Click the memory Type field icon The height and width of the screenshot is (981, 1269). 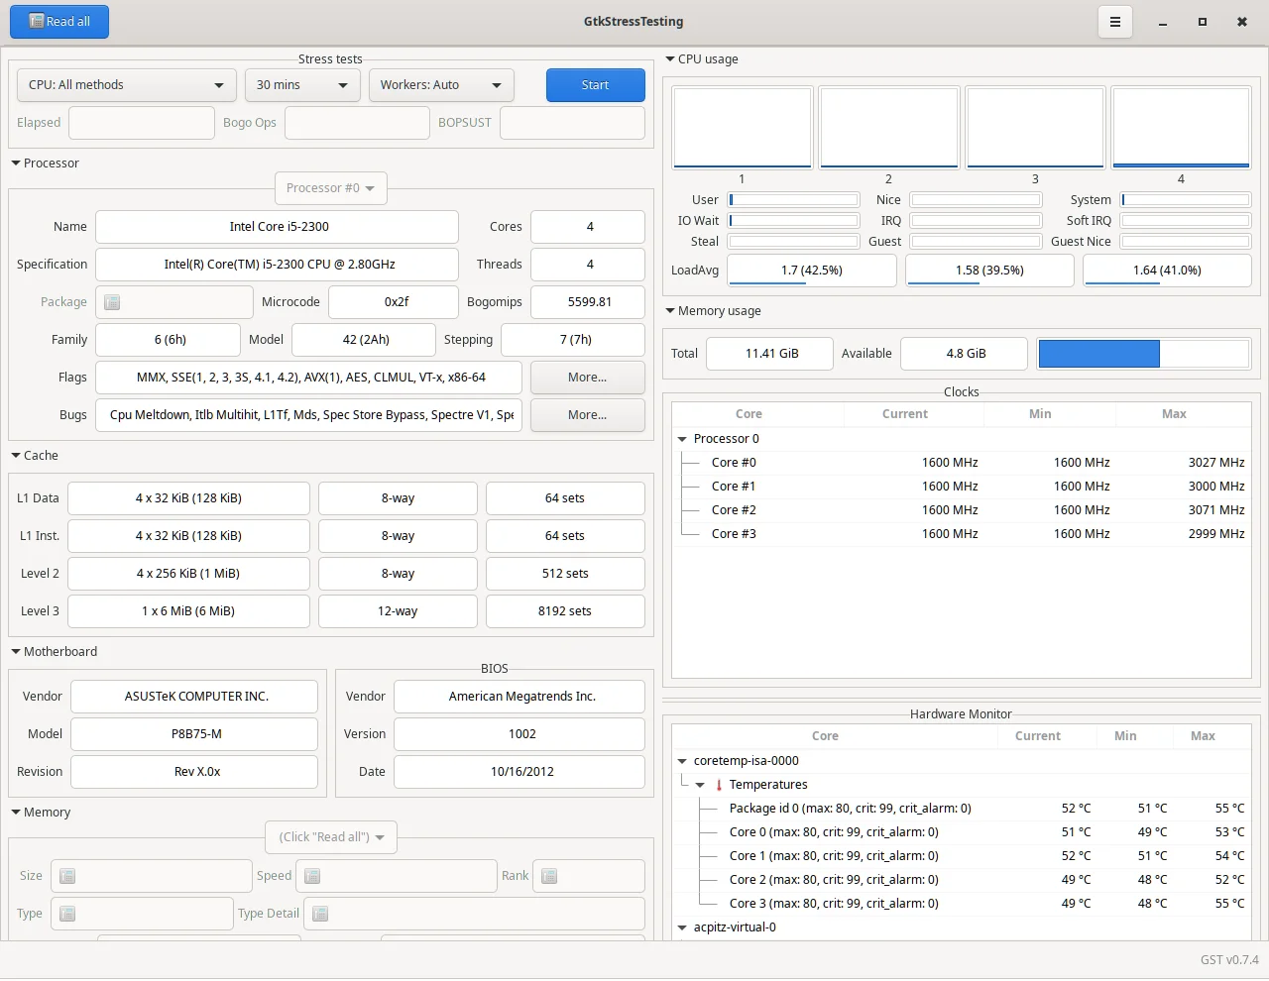[x=67, y=914]
